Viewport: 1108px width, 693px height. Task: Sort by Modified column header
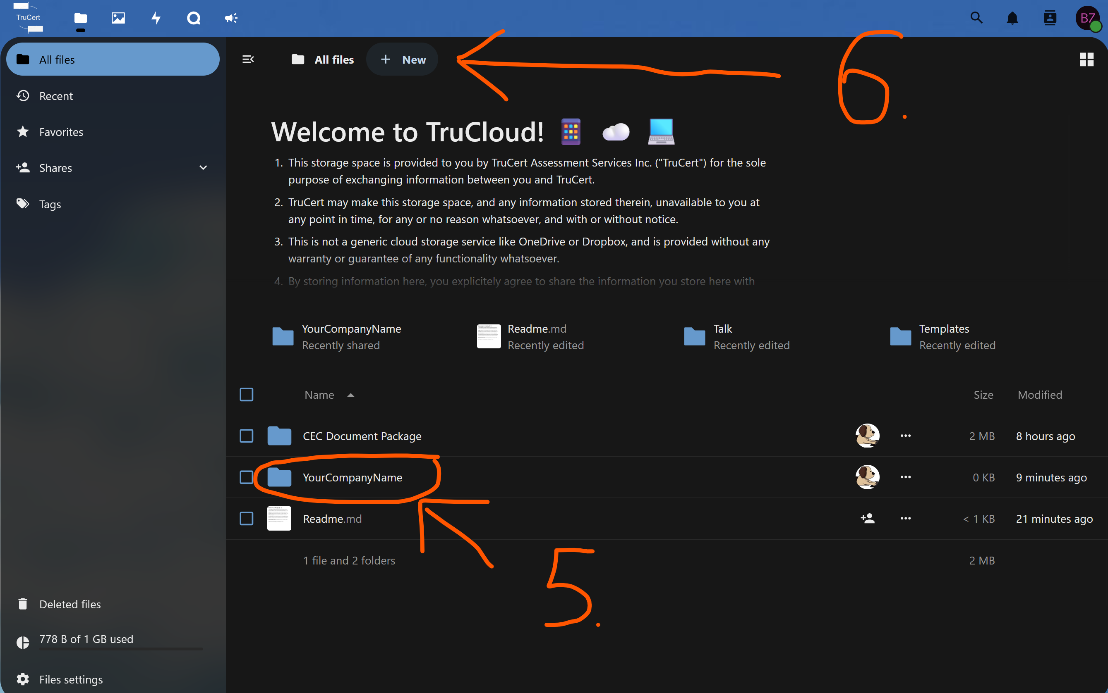click(1040, 395)
